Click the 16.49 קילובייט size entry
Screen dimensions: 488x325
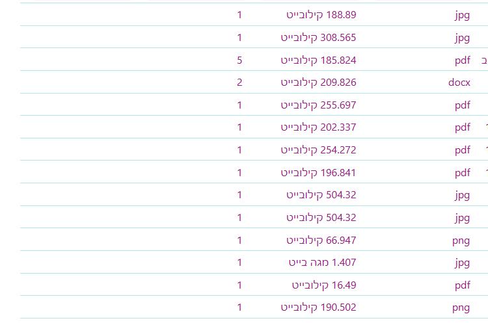324,285
